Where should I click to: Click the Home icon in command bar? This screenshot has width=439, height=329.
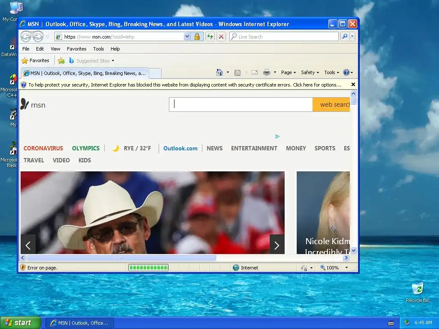pos(219,72)
